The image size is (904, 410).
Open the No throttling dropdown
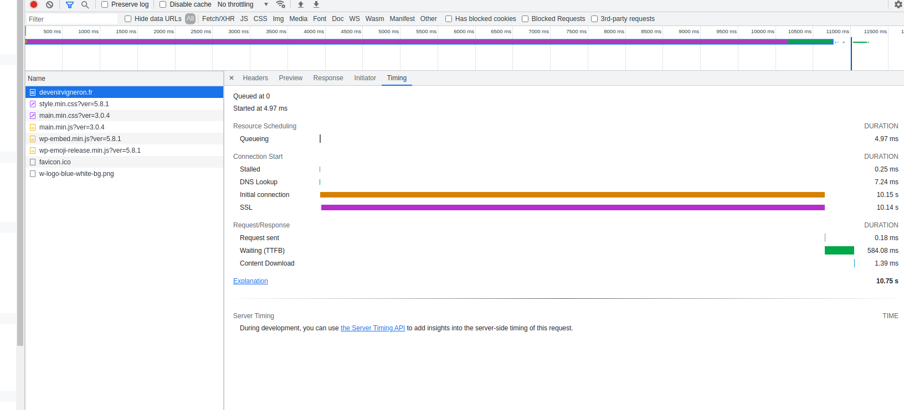click(x=243, y=4)
